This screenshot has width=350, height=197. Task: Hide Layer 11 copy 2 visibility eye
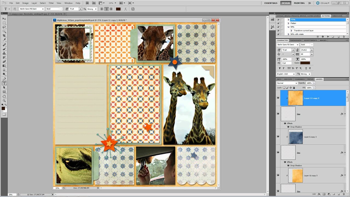pos(278,98)
